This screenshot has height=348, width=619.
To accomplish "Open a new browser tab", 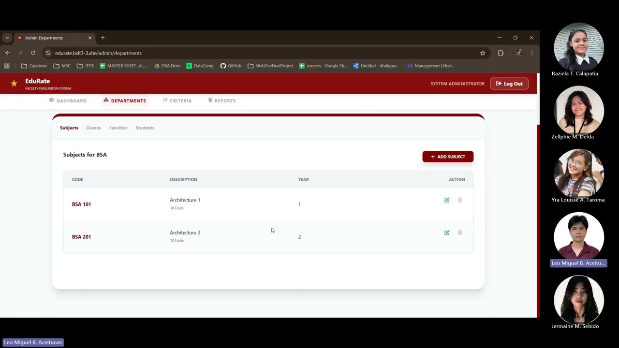I will [103, 38].
